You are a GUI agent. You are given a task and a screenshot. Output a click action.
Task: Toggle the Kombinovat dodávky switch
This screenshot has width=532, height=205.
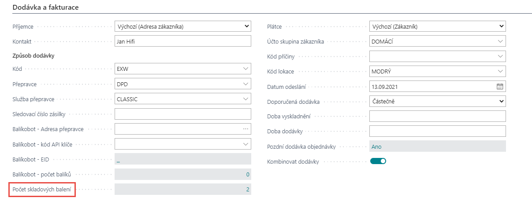click(378, 161)
